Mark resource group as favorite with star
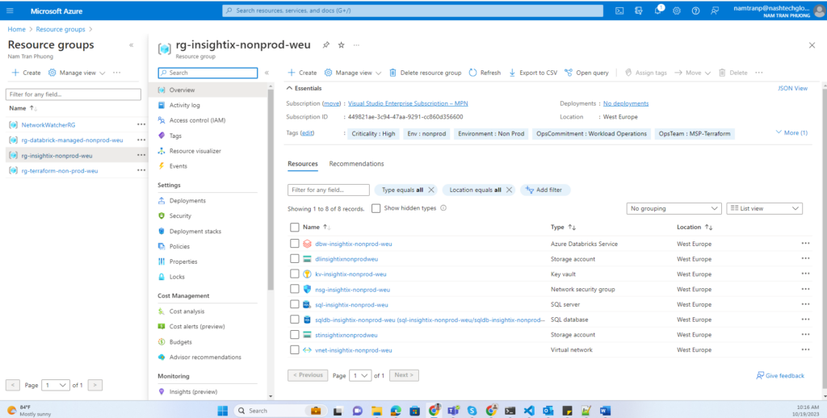 [x=342, y=45]
